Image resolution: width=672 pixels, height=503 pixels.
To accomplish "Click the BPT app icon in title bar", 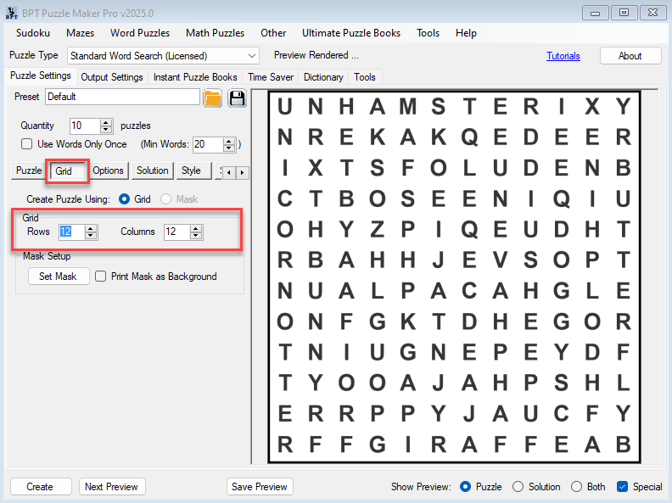I will pyautogui.click(x=11, y=13).
